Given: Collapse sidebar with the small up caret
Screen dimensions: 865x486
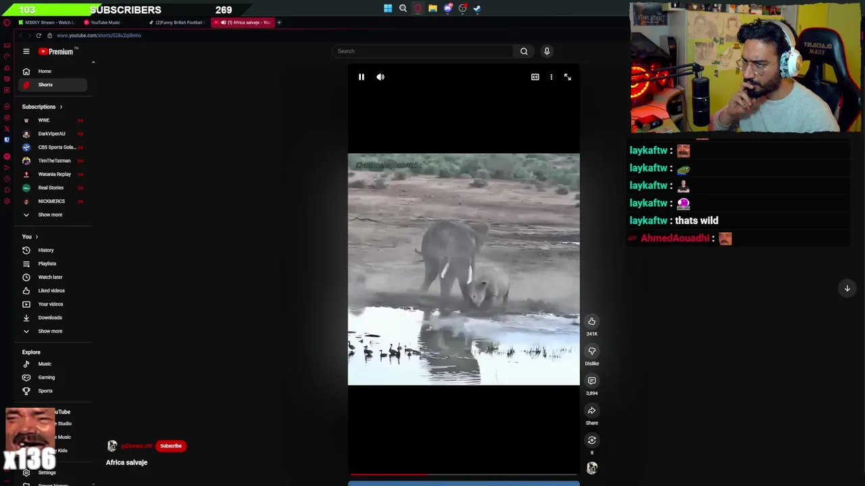Looking at the screenshot, I should pyautogui.click(x=93, y=63).
